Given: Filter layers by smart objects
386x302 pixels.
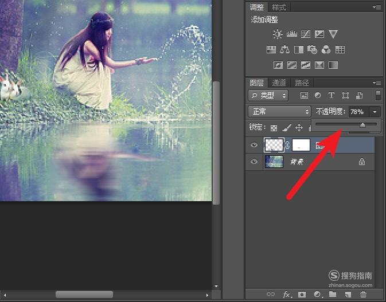Looking at the screenshot, I should coord(359,96).
